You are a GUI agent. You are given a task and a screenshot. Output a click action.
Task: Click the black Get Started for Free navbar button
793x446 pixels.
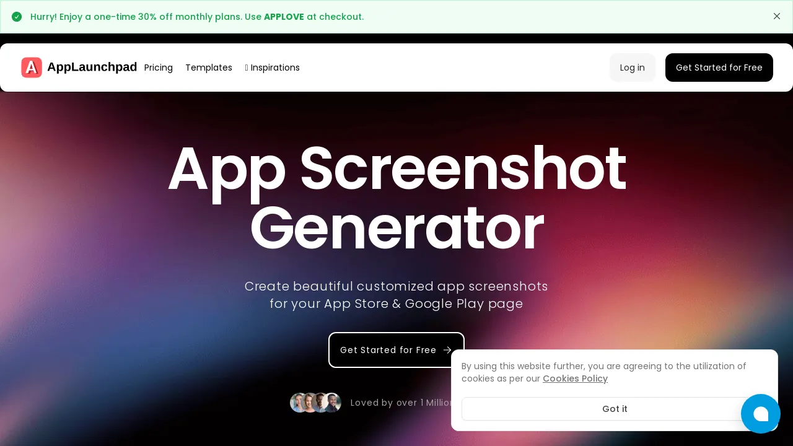(x=719, y=68)
